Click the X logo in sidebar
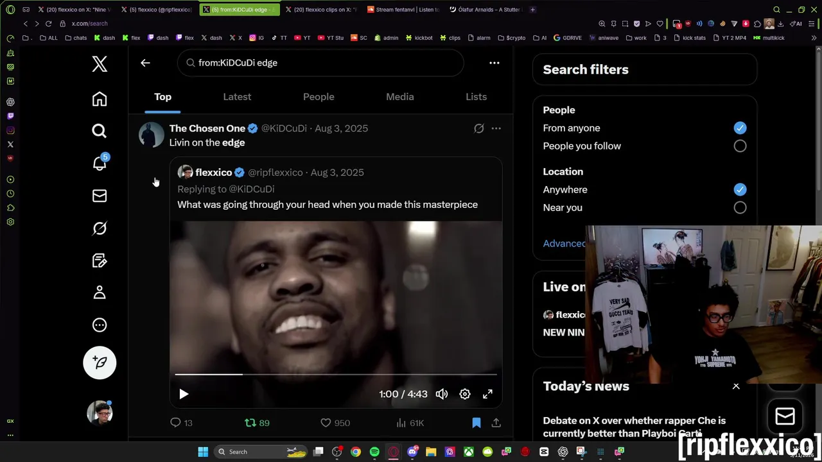This screenshot has width=822, height=462. [x=100, y=64]
